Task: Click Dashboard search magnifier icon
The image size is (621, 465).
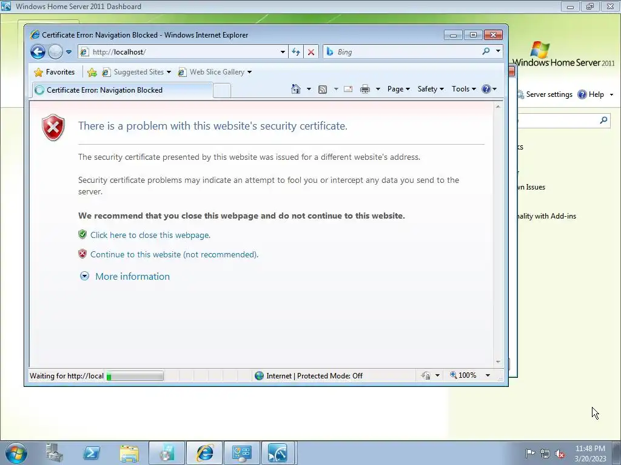Action: pos(603,120)
